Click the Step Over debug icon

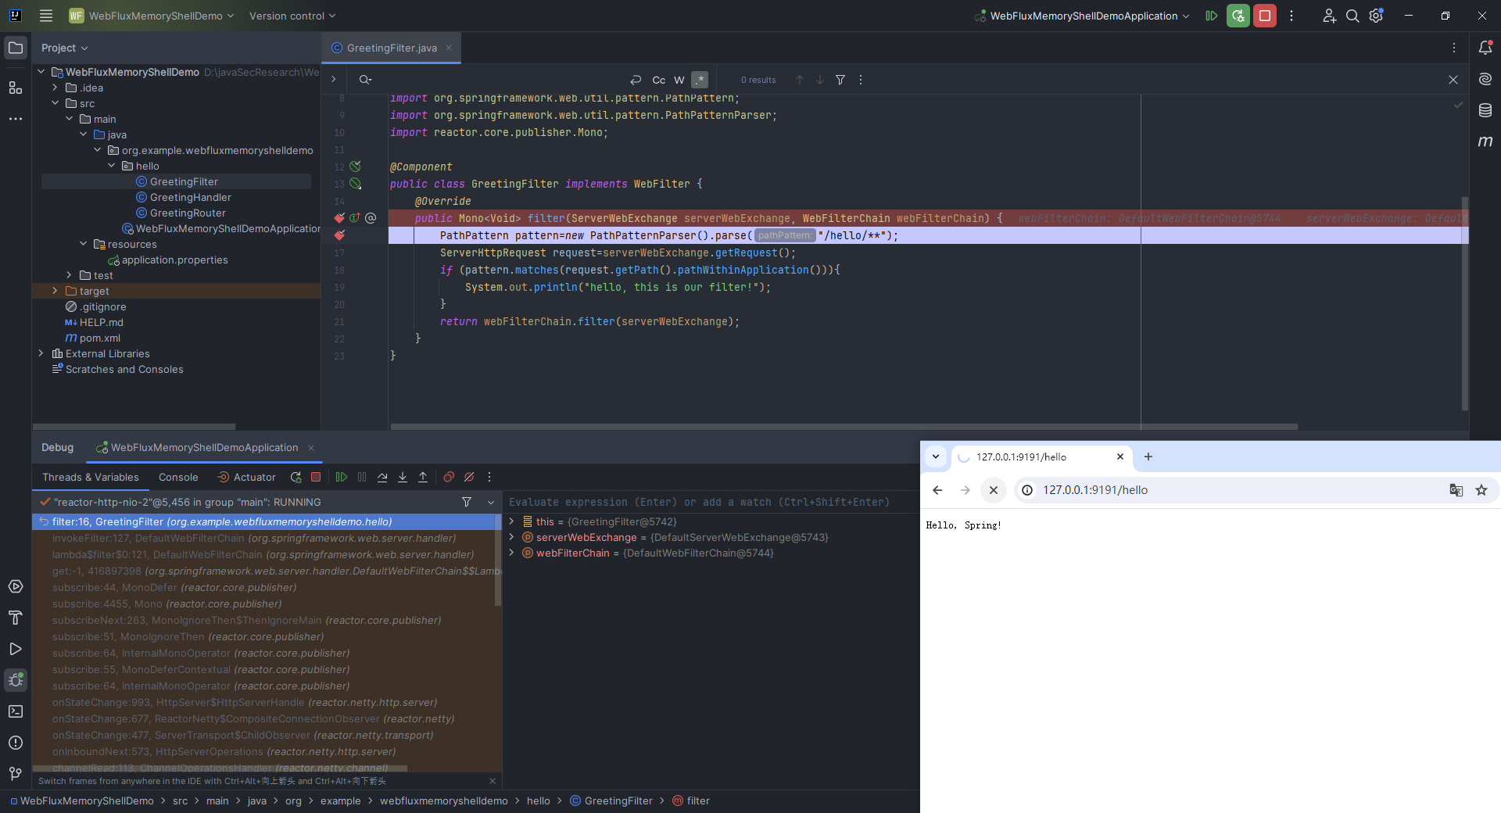tap(382, 477)
